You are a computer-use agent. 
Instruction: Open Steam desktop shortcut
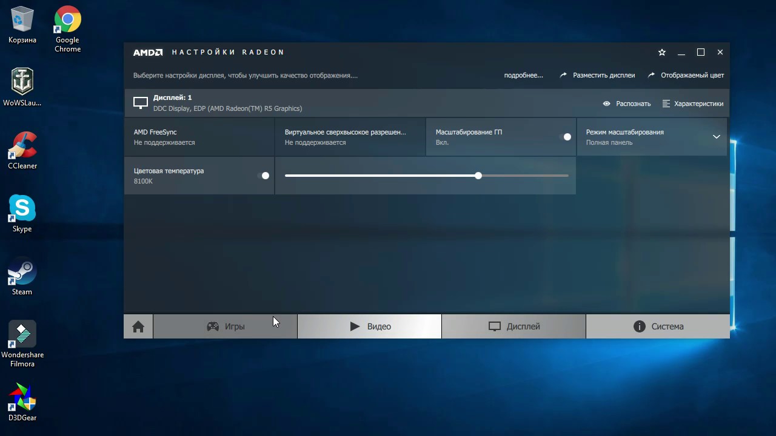click(x=22, y=277)
